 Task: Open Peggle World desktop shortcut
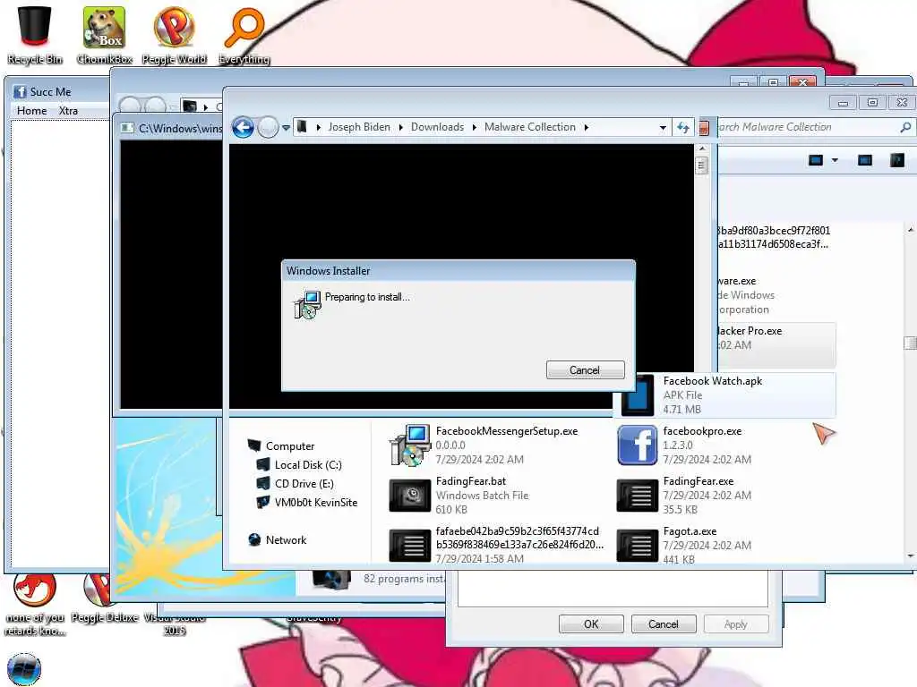(174, 34)
